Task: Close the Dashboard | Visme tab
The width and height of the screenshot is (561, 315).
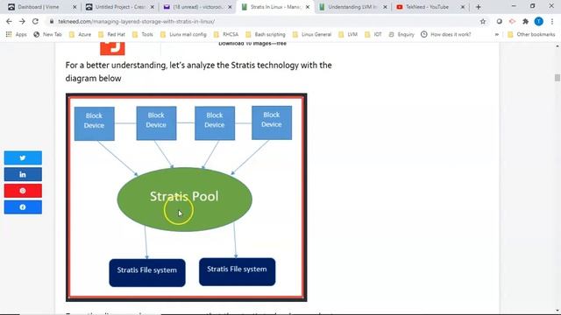Action: coord(75,7)
